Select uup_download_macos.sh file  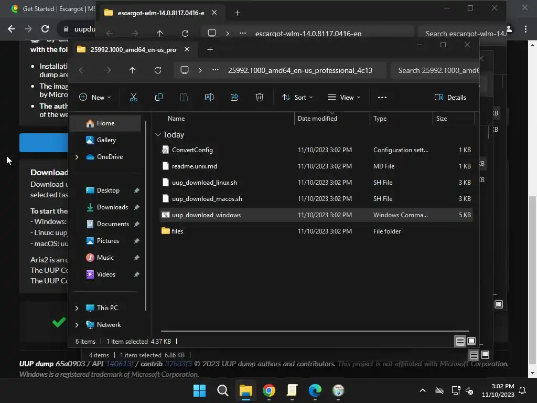click(x=316, y=199)
